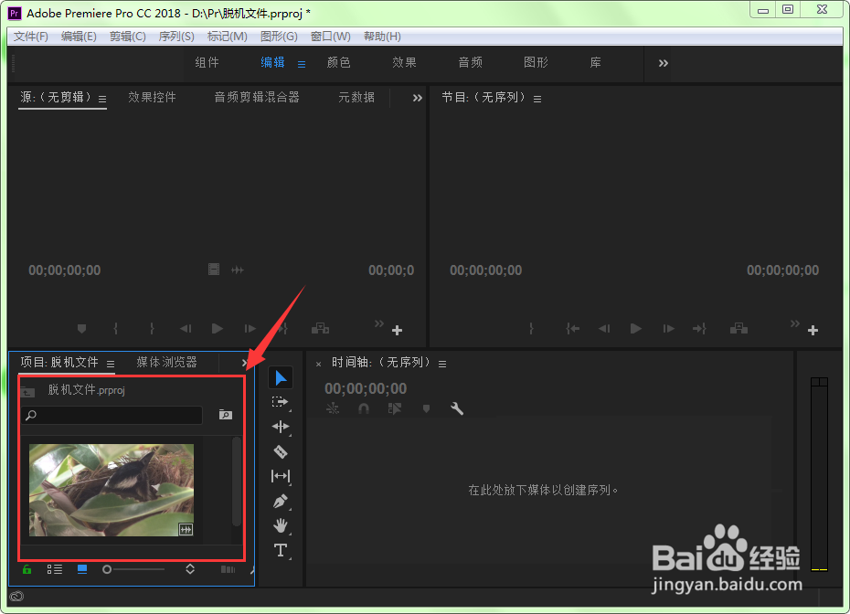This screenshot has width=850, height=614.
Task: Switch to the 颜色 workspace
Action: 337,62
